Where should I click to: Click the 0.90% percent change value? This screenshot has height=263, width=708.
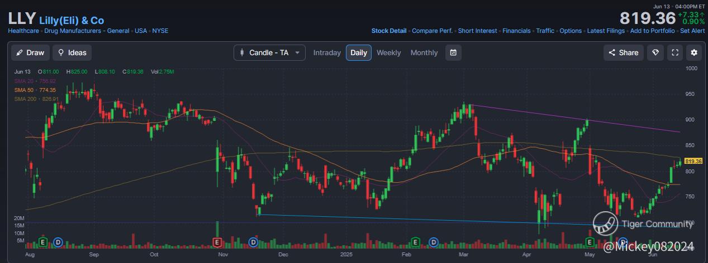tap(693, 22)
